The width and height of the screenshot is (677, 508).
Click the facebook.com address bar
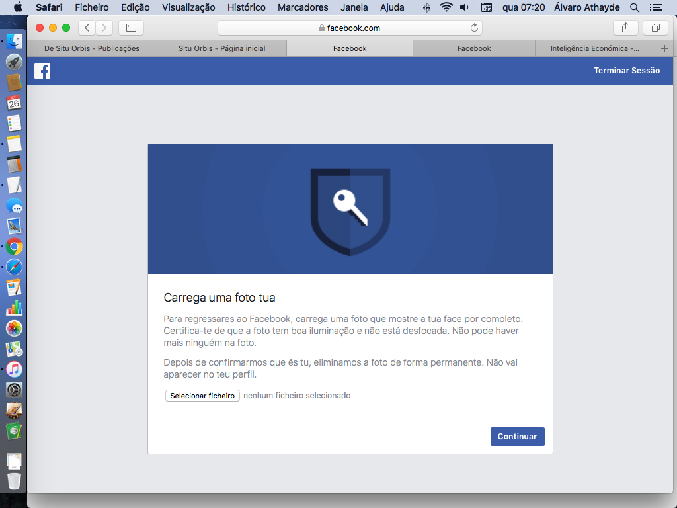tap(350, 28)
